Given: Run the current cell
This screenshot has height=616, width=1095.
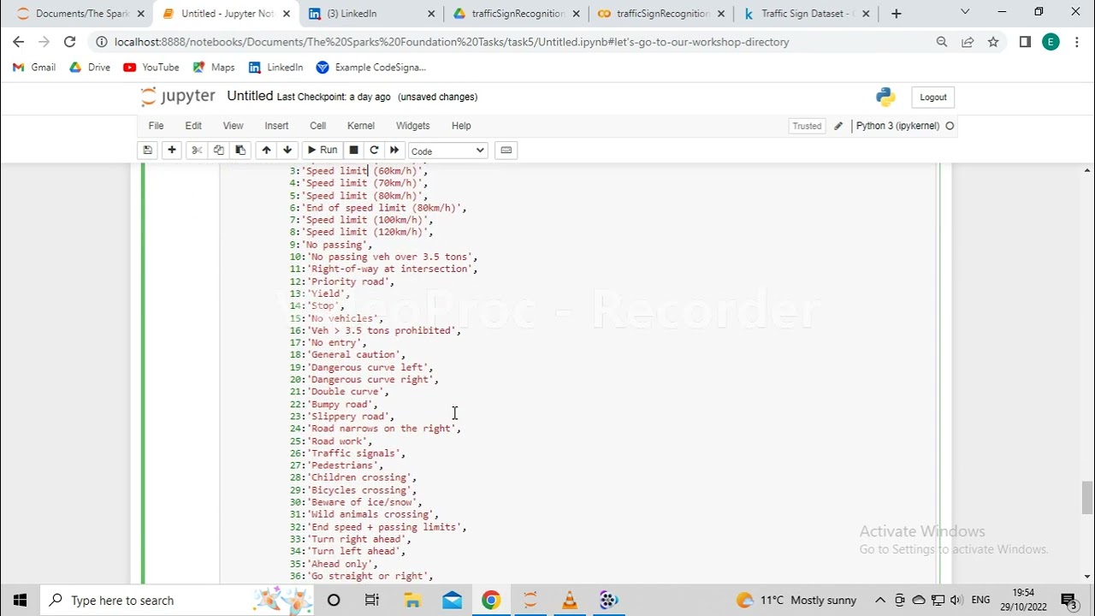Looking at the screenshot, I should coord(323,151).
